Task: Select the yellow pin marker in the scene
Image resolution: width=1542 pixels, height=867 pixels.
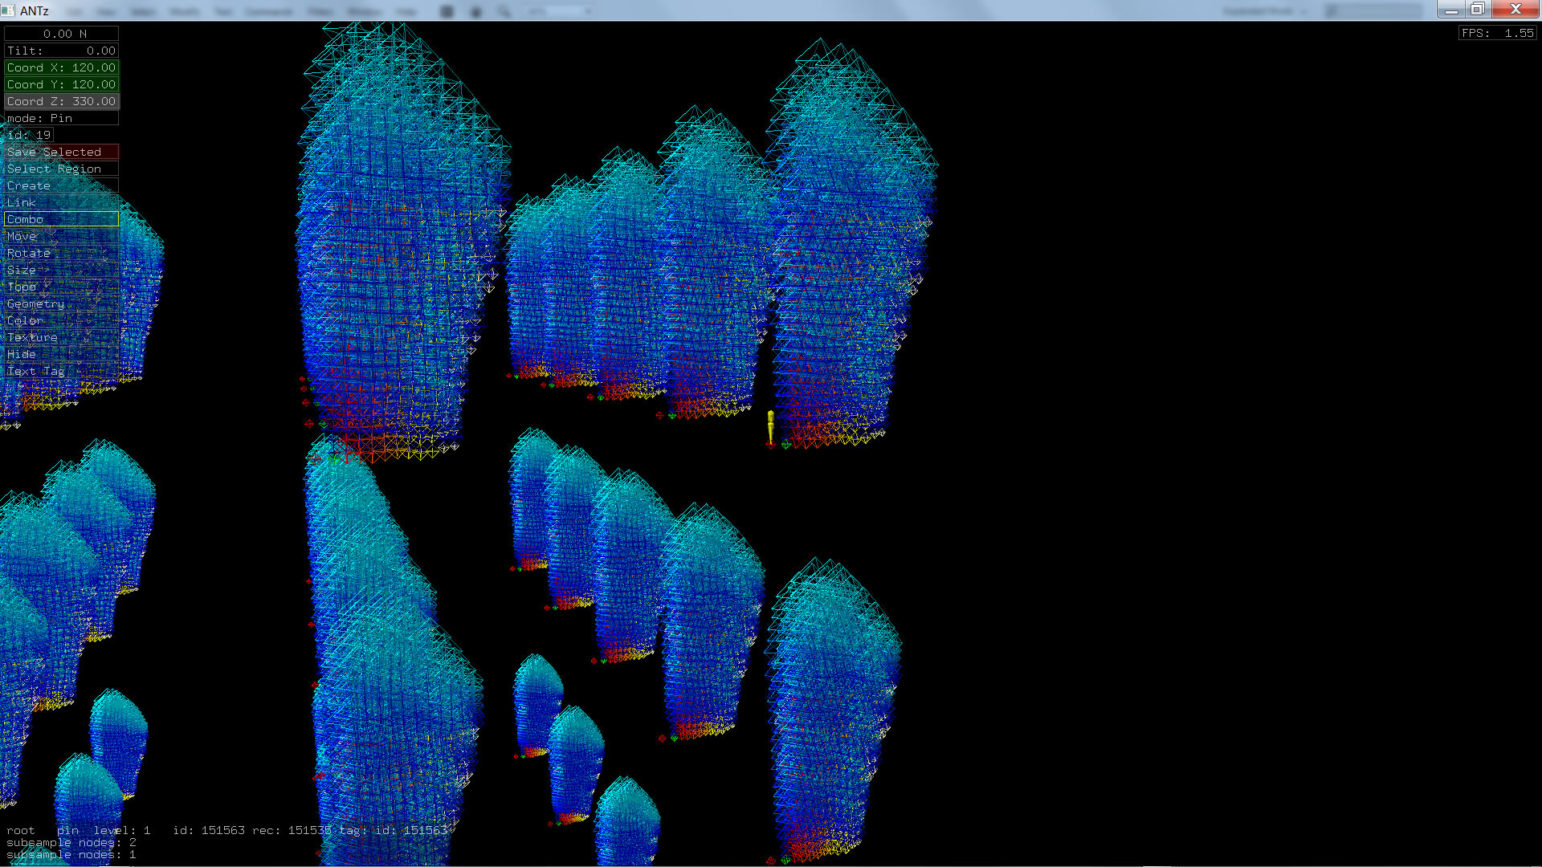Action: (770, 425)
